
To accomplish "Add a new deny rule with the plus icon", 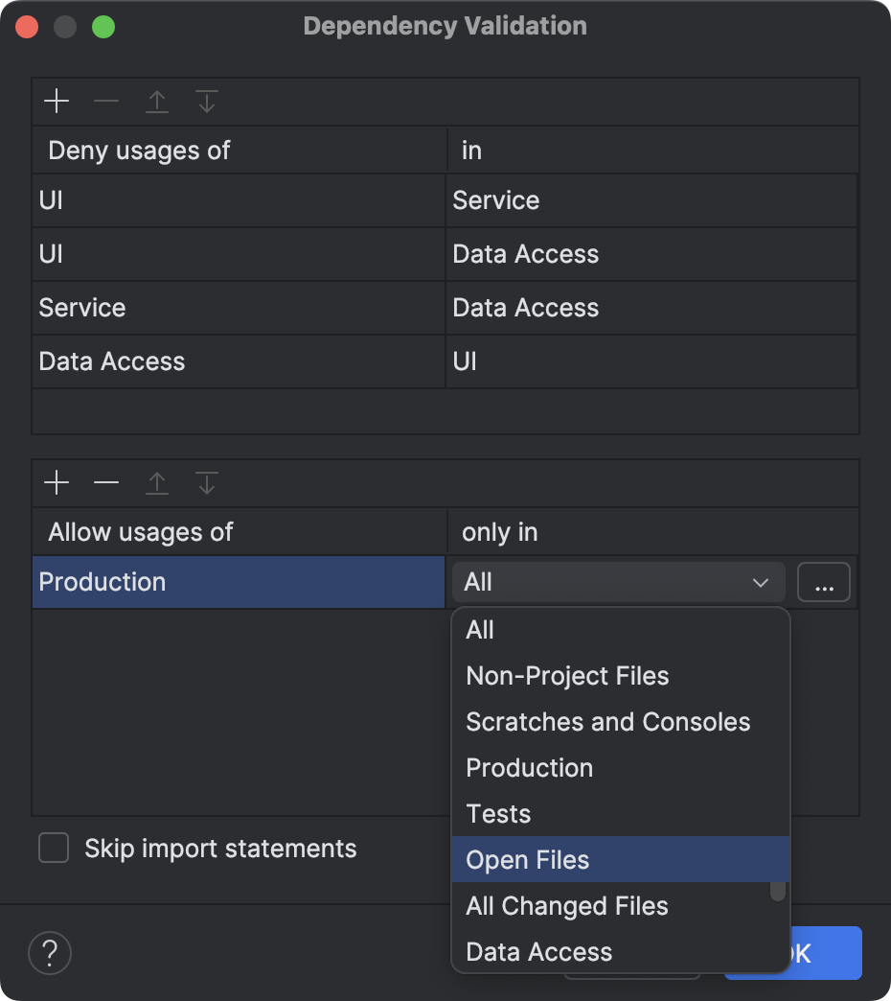I will click(57, 101).
